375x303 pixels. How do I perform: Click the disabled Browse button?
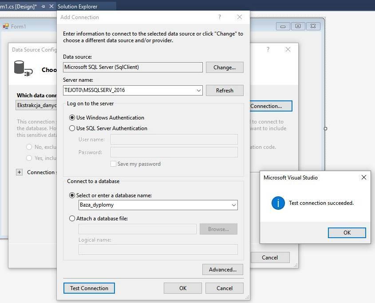[219, 229]
